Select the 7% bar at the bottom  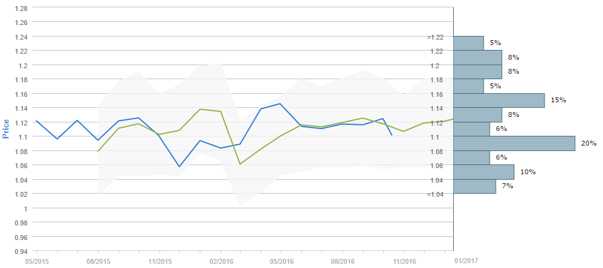(474, 186)
